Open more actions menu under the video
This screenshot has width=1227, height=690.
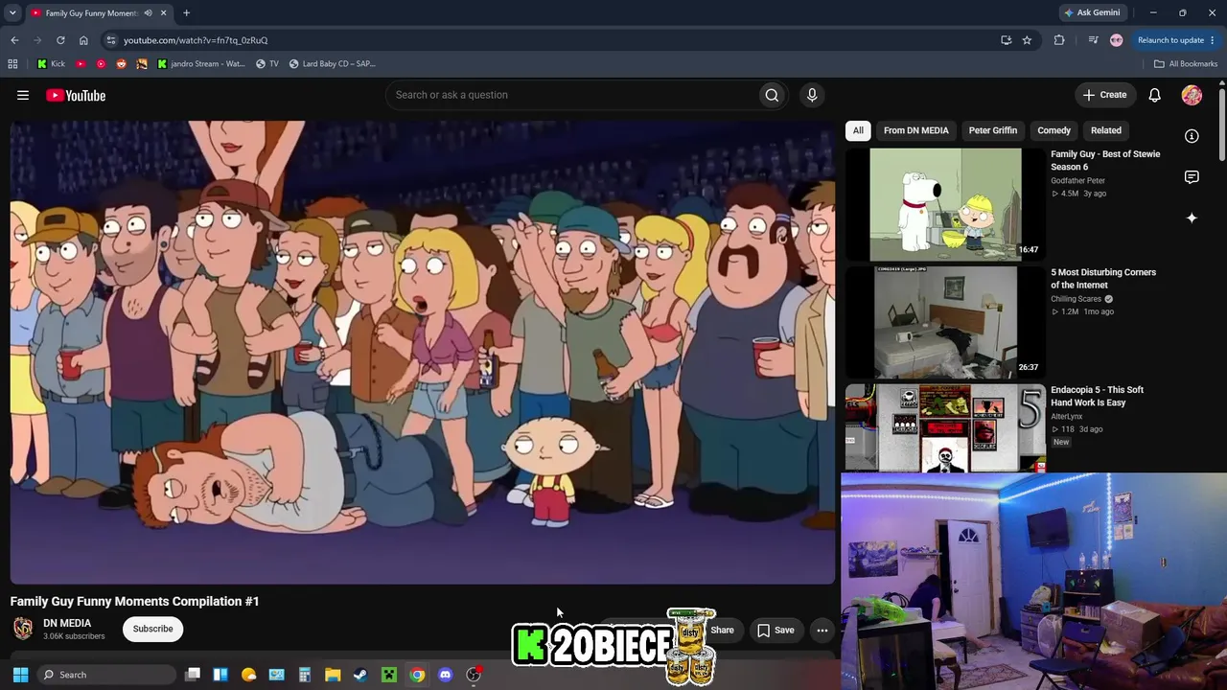822,630
